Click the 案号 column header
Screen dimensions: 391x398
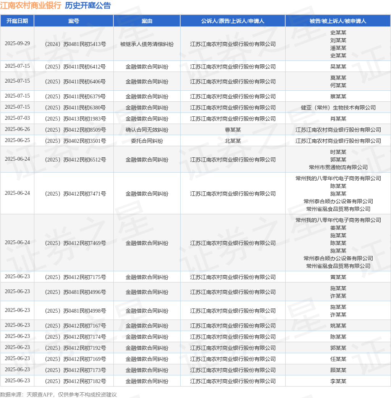74,21
